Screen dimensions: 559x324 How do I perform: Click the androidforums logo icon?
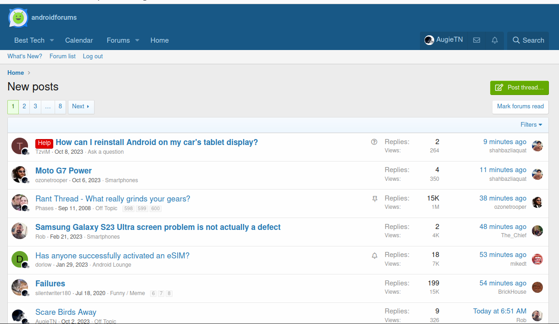18,18
